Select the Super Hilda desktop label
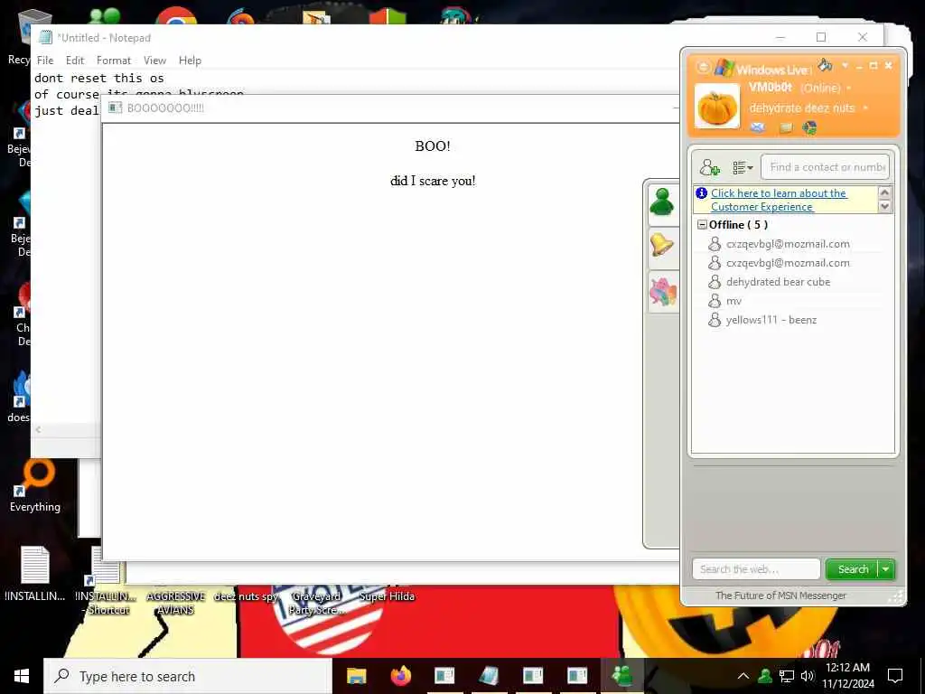 (x=387, y=596)
